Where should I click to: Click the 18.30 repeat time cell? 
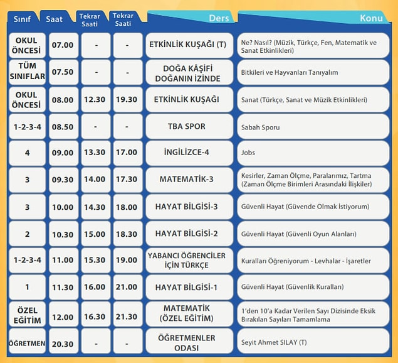128,234
